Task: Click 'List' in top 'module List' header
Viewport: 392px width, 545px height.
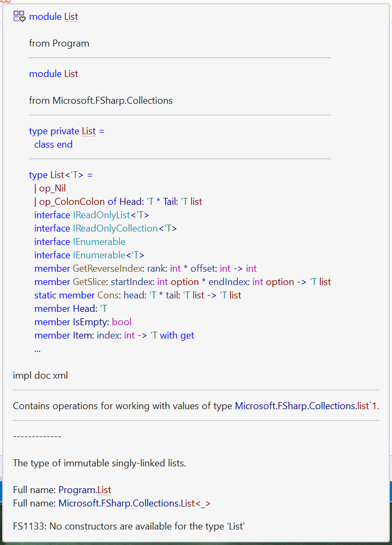Action: coord(71,17)
